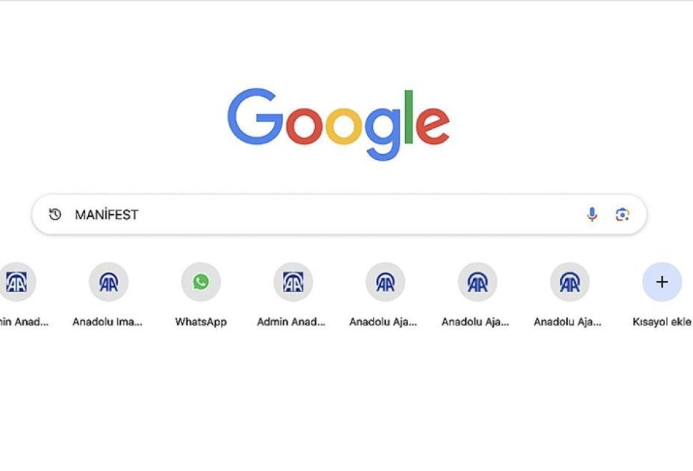Viewport: 693px width, 471px height.
Task: Click the Google logo
Action: coord(339,124)
